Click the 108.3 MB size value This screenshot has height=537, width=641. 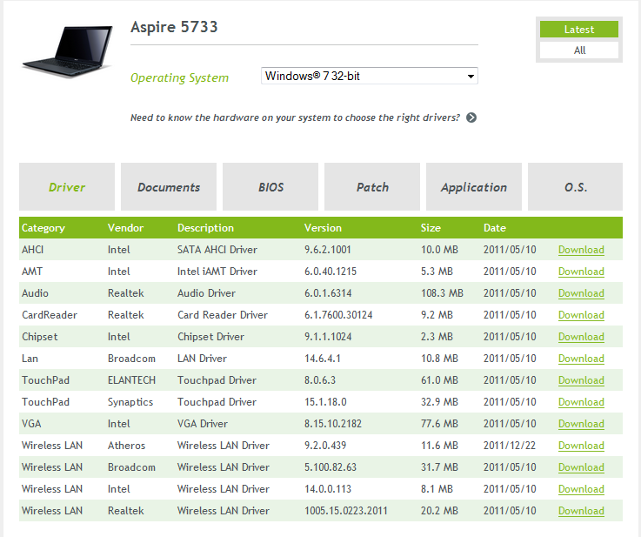(x=442, y=292)
